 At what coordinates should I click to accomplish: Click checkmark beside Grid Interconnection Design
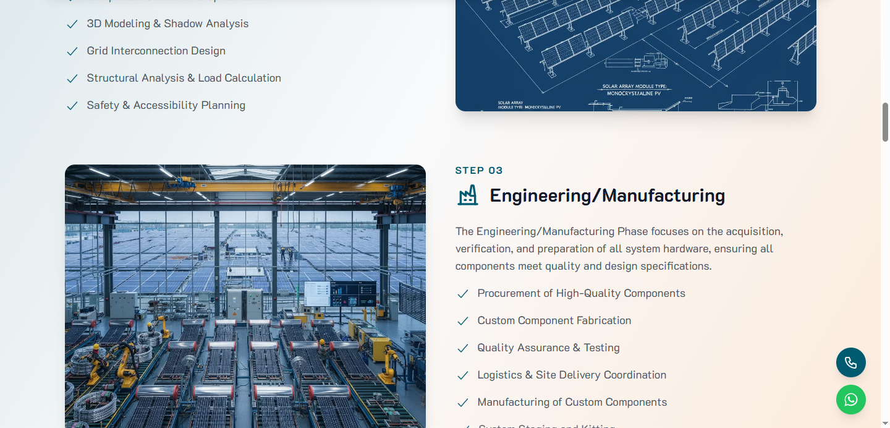click(72, 51)
